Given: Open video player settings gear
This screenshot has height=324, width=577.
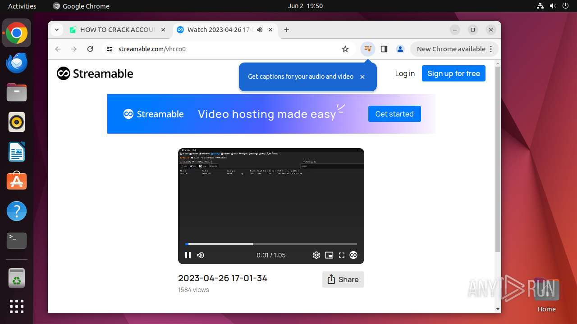Looking at the screenshot, I should 316,255.
